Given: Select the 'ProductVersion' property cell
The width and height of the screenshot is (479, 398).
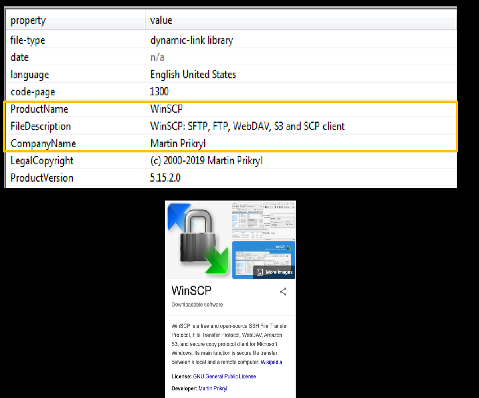Looking at the screenshot, I should coord(75,178).
